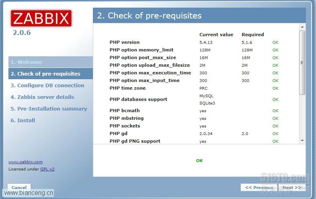
Task: Click OK status for PHP time zone
Action: pos(275,88)
